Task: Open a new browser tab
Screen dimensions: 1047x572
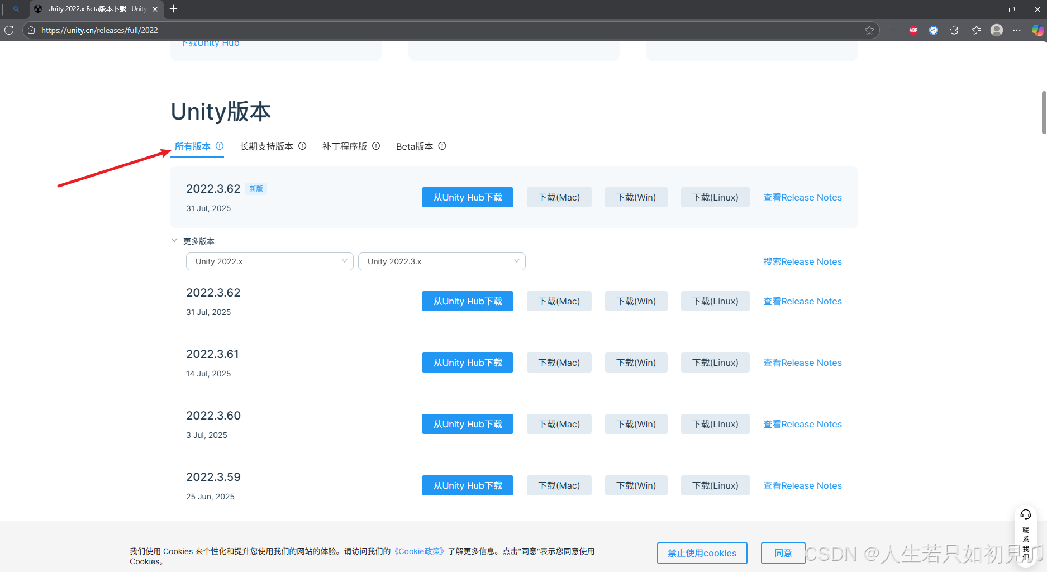Action: click(173, 9)
